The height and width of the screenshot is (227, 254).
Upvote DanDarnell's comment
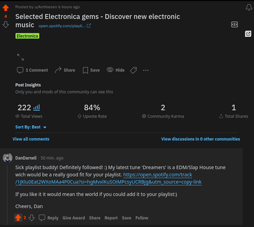pos(18,218)
